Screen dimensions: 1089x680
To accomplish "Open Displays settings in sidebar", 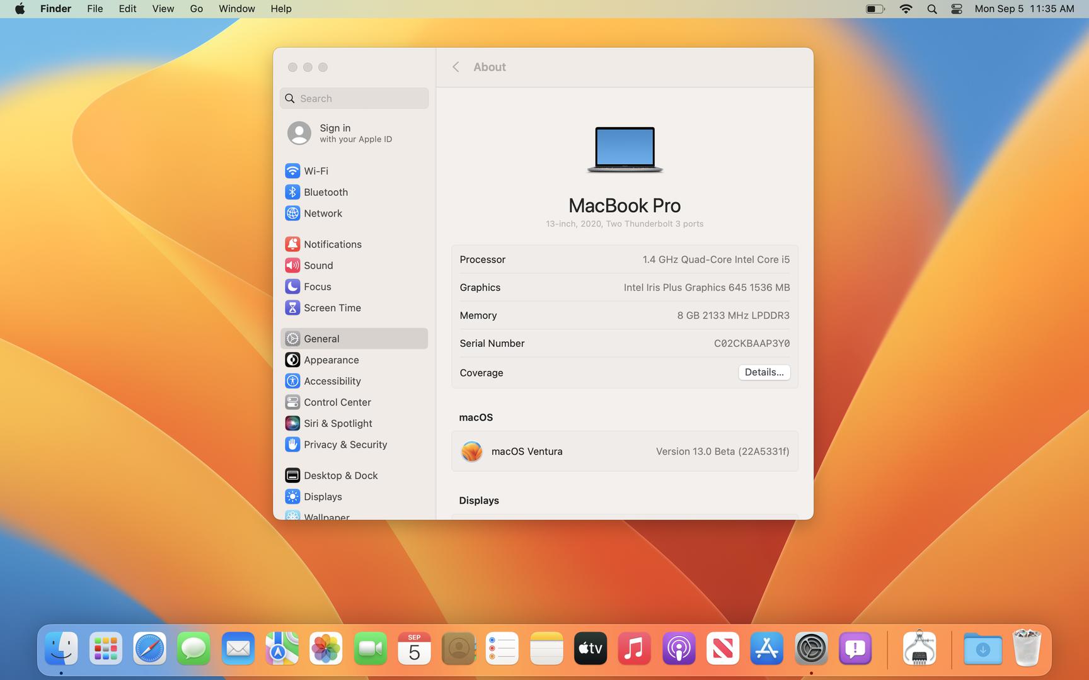I will 354,497.
